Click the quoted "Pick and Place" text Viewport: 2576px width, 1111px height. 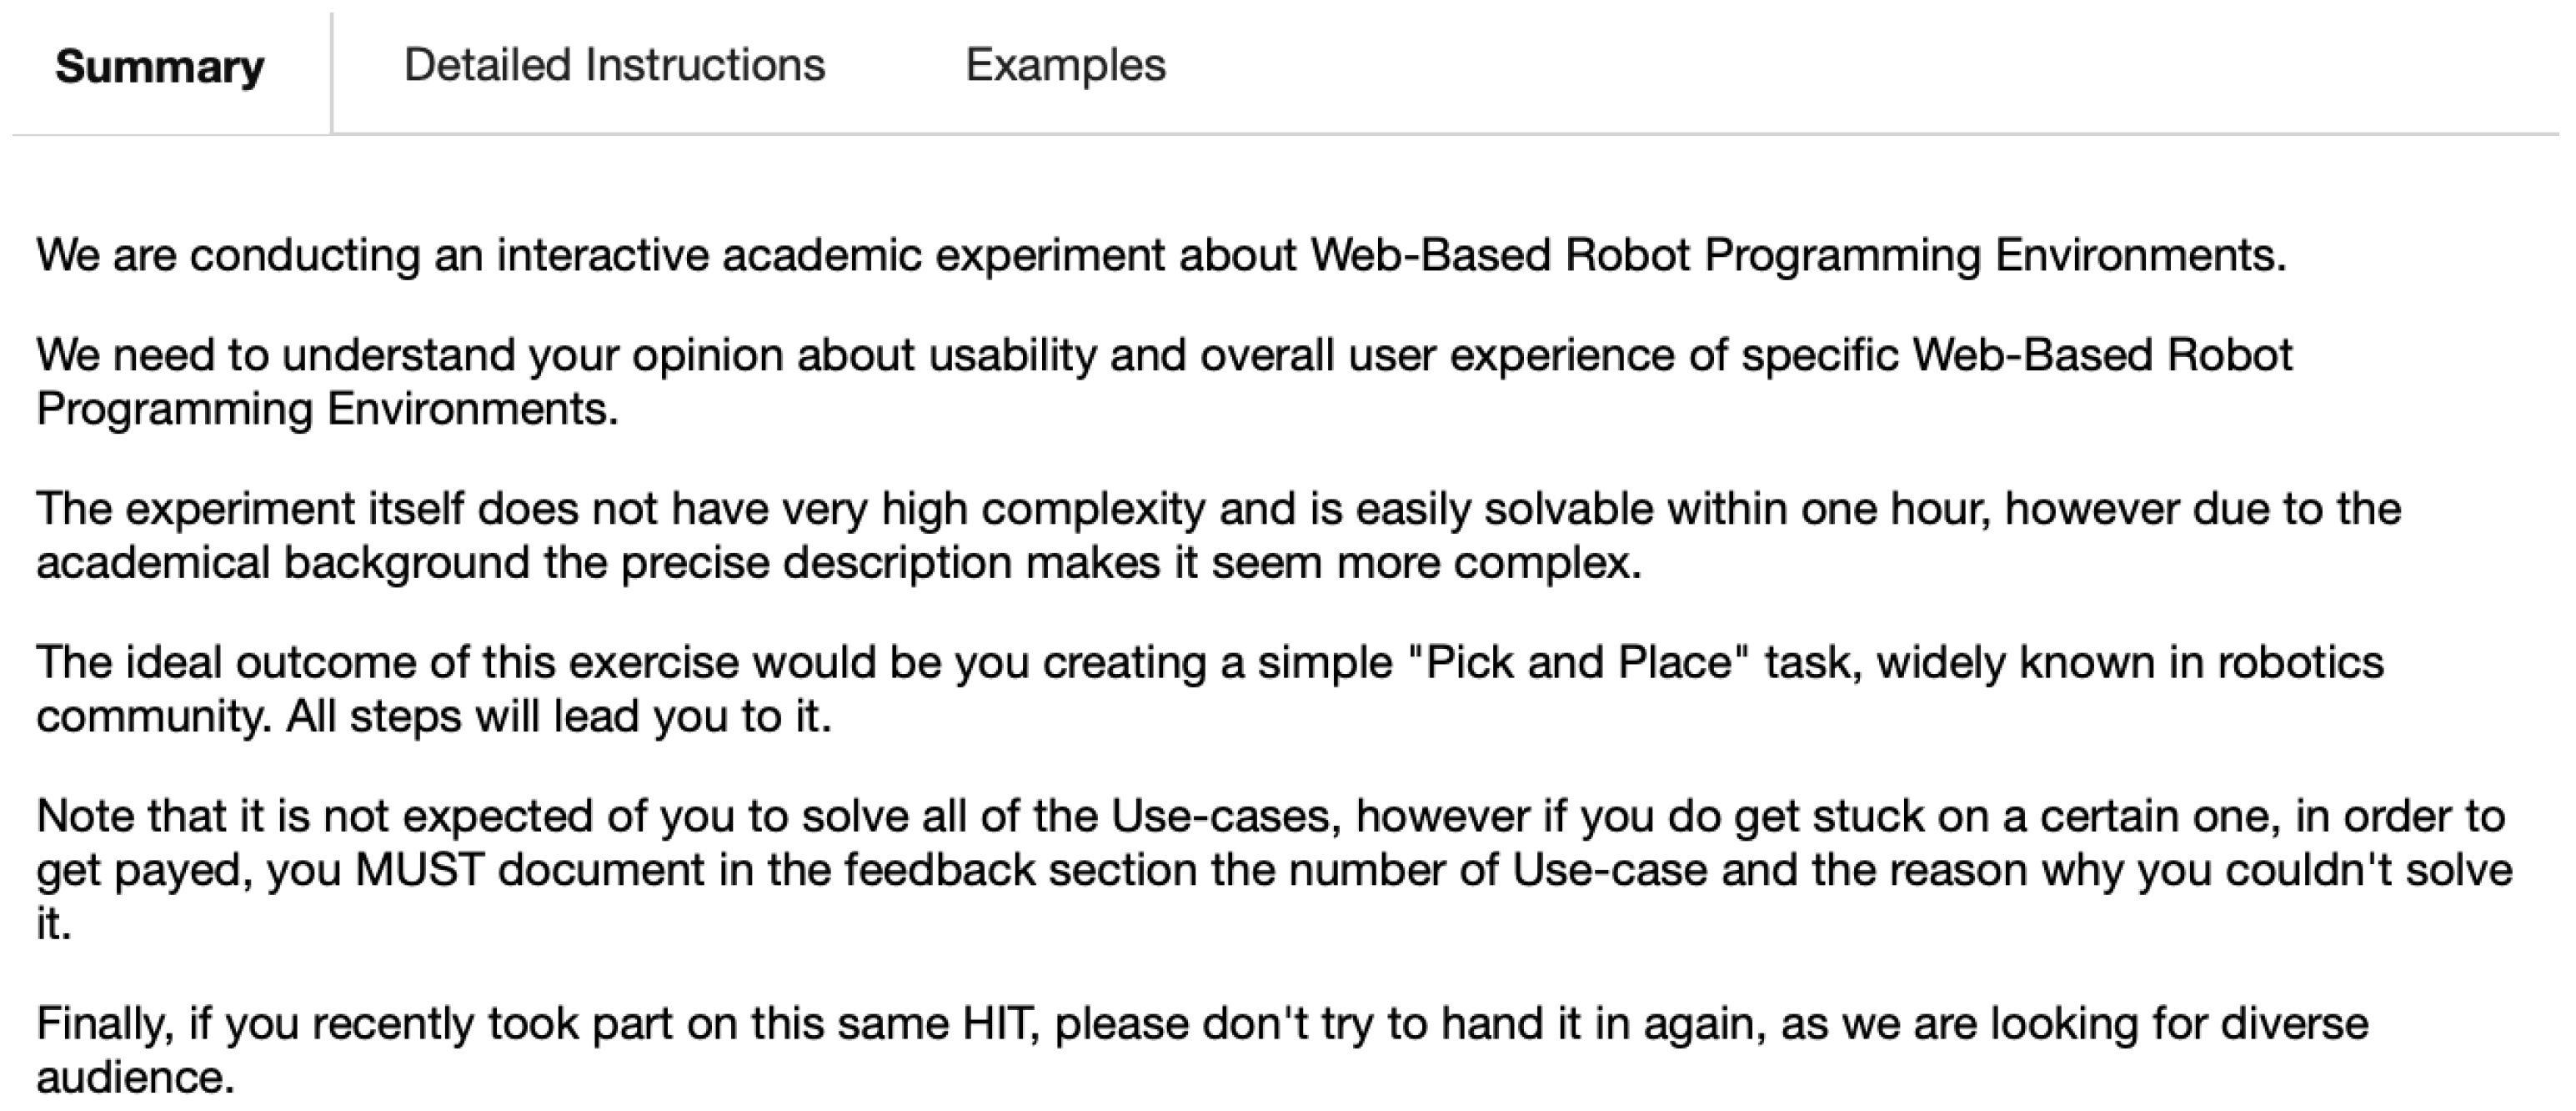pyautogui.click(x=1578, y=662)
